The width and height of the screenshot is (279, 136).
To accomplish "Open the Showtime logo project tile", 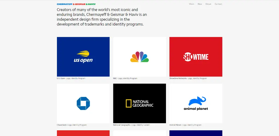I will point(196,57).
